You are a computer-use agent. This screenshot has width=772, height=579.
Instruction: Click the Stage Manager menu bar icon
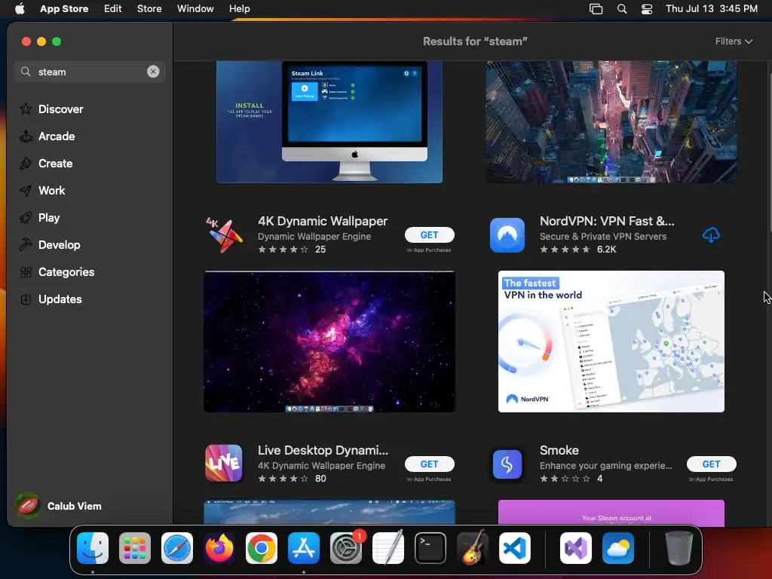tap(596, 9)
